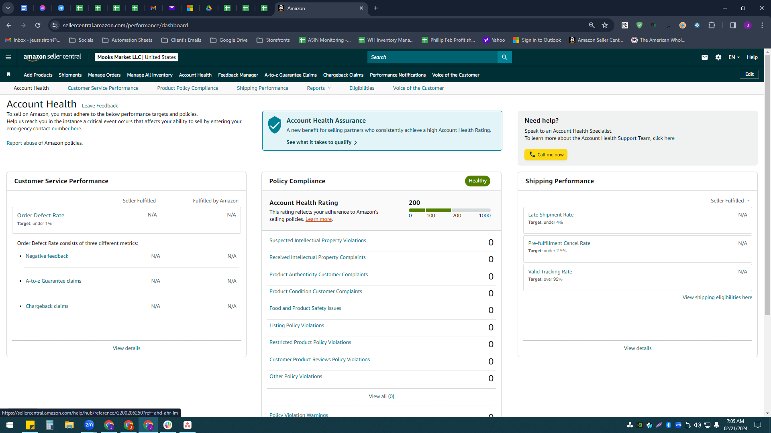Open browser zoom magnifier icon
This screenshot has width=771, height=433.
click(x=592, y=25)
